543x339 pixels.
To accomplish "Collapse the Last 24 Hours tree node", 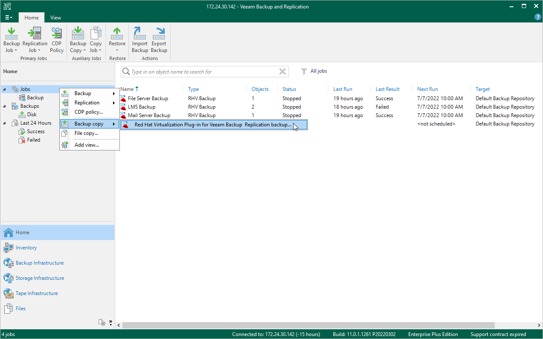I will pos(5,123).
